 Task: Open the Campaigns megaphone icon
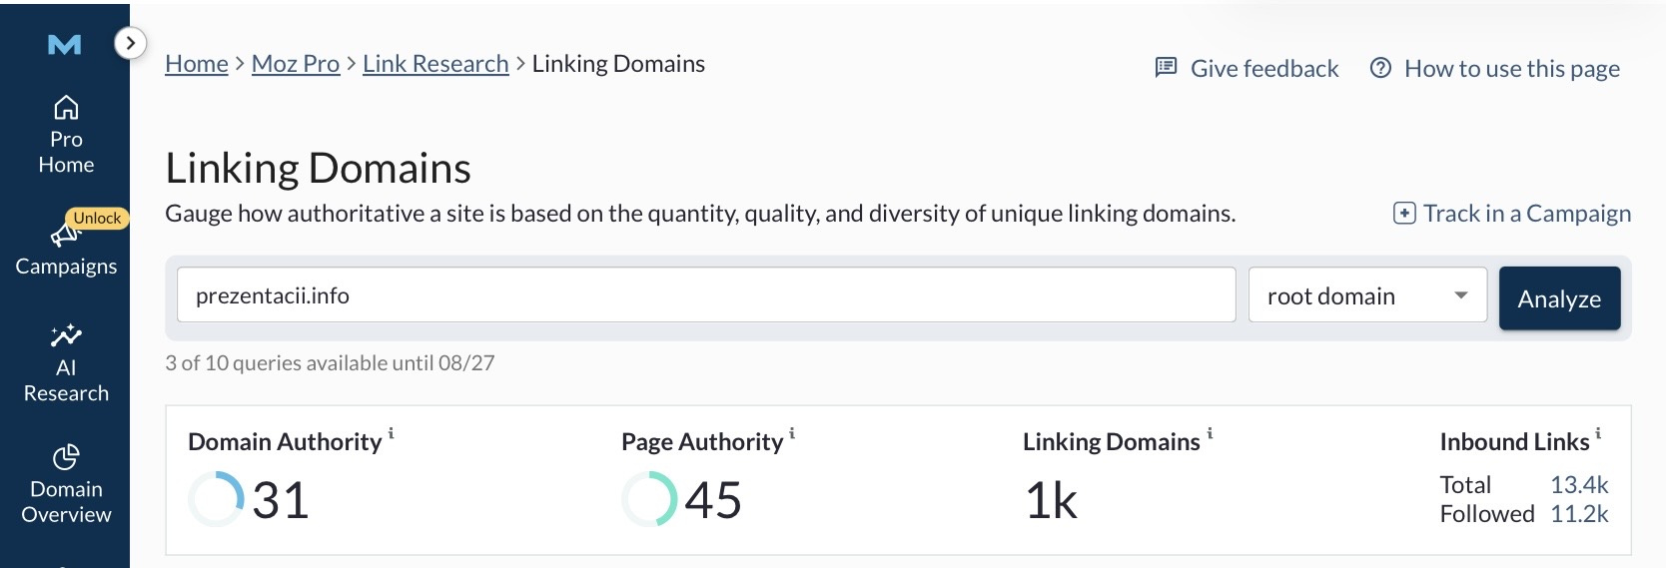[65, 234]
